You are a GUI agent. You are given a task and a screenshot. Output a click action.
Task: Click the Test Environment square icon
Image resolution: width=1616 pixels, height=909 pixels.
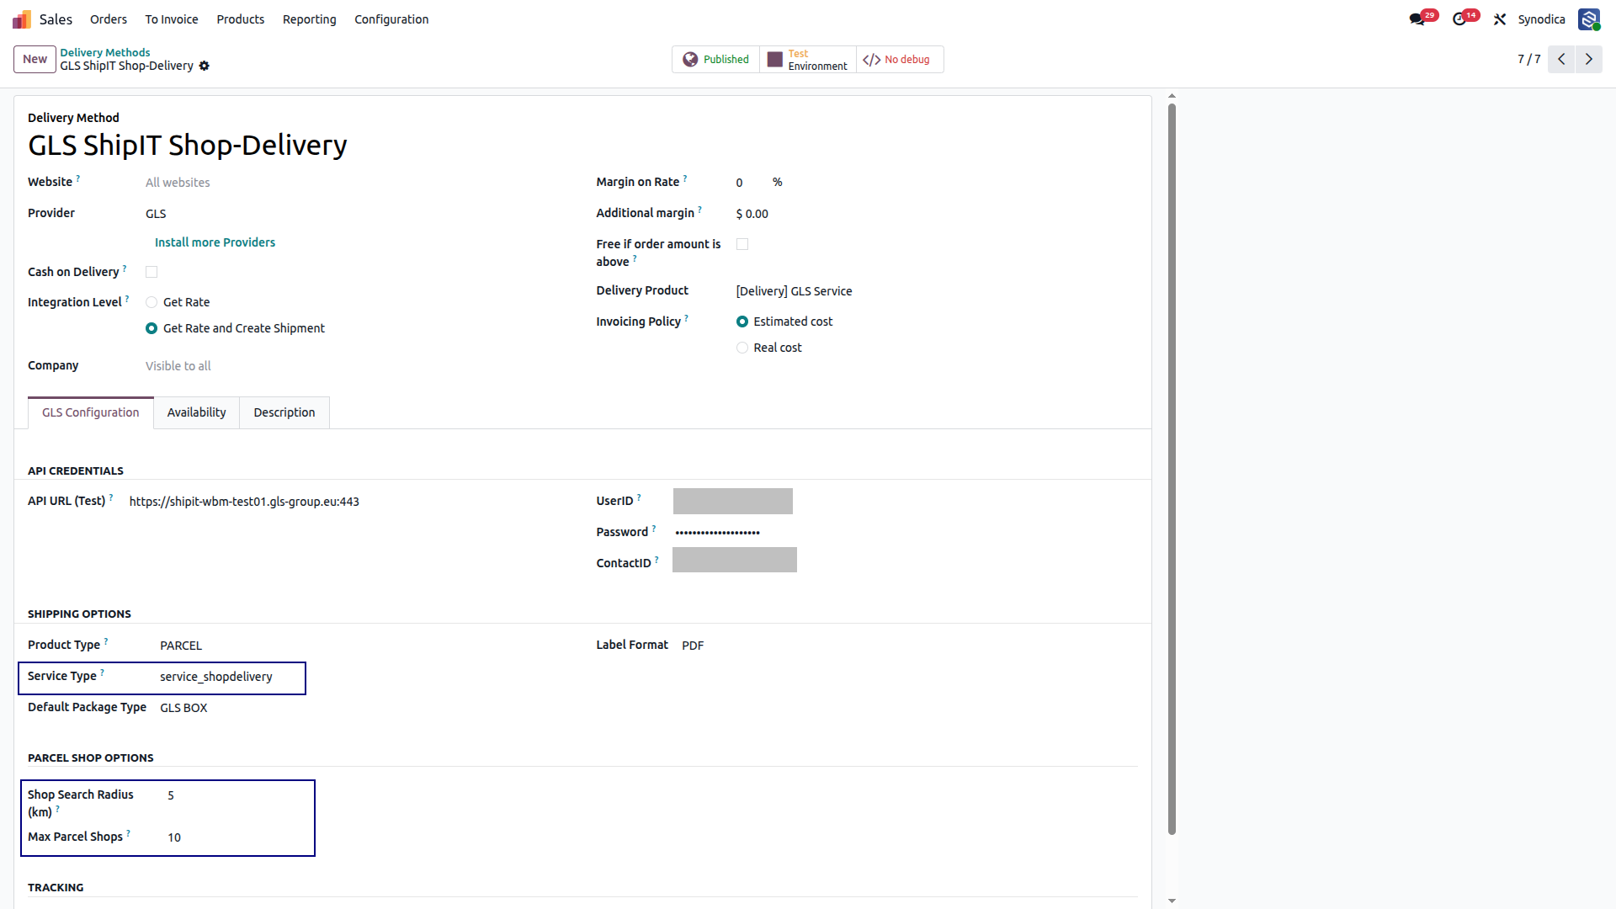coord(775,60)
